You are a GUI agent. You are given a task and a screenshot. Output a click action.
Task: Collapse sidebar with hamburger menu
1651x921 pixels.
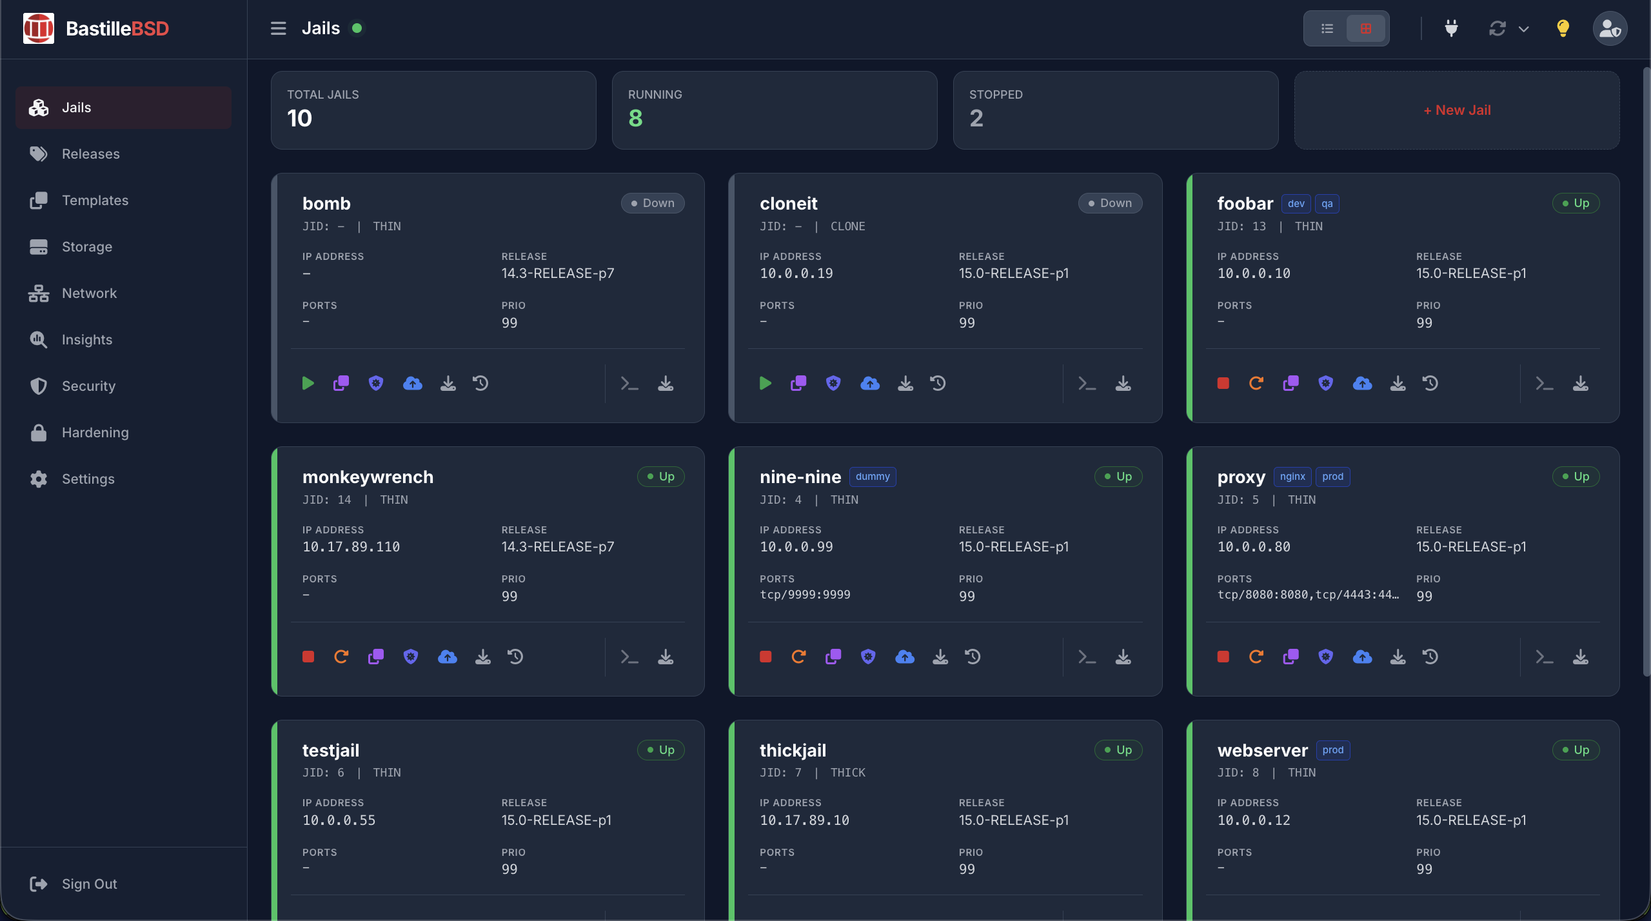click(x=278, y=28)
